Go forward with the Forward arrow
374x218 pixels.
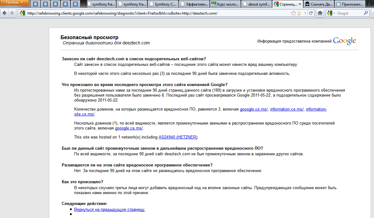click(x=12, y=13)
